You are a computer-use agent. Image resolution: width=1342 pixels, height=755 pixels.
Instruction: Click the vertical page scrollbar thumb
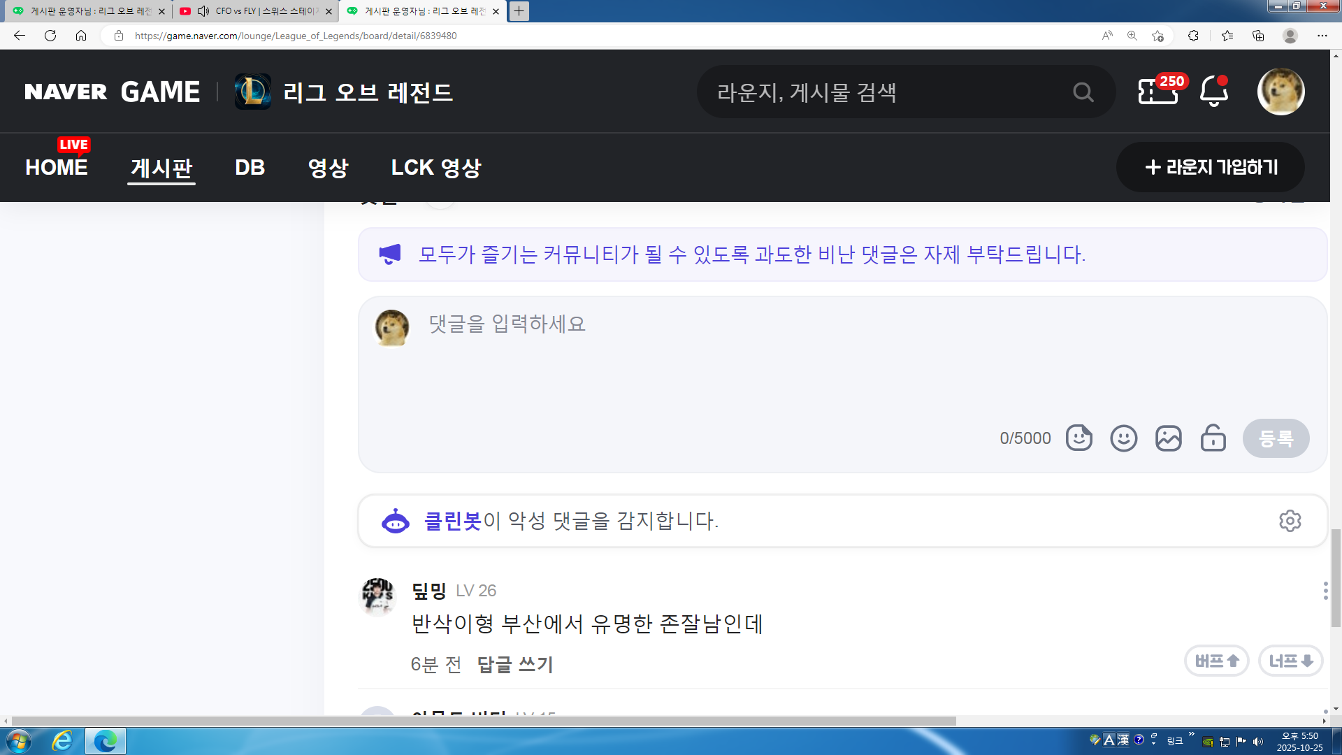coord(1336,577)
